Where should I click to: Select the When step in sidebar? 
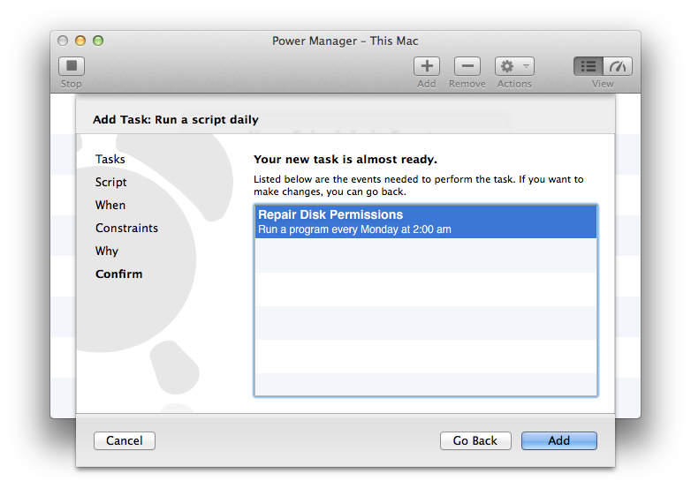pyautogui.click(x=110, y=205)
